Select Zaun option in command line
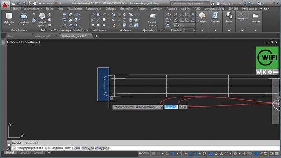281x158 pixels. [x=77, y=148]
